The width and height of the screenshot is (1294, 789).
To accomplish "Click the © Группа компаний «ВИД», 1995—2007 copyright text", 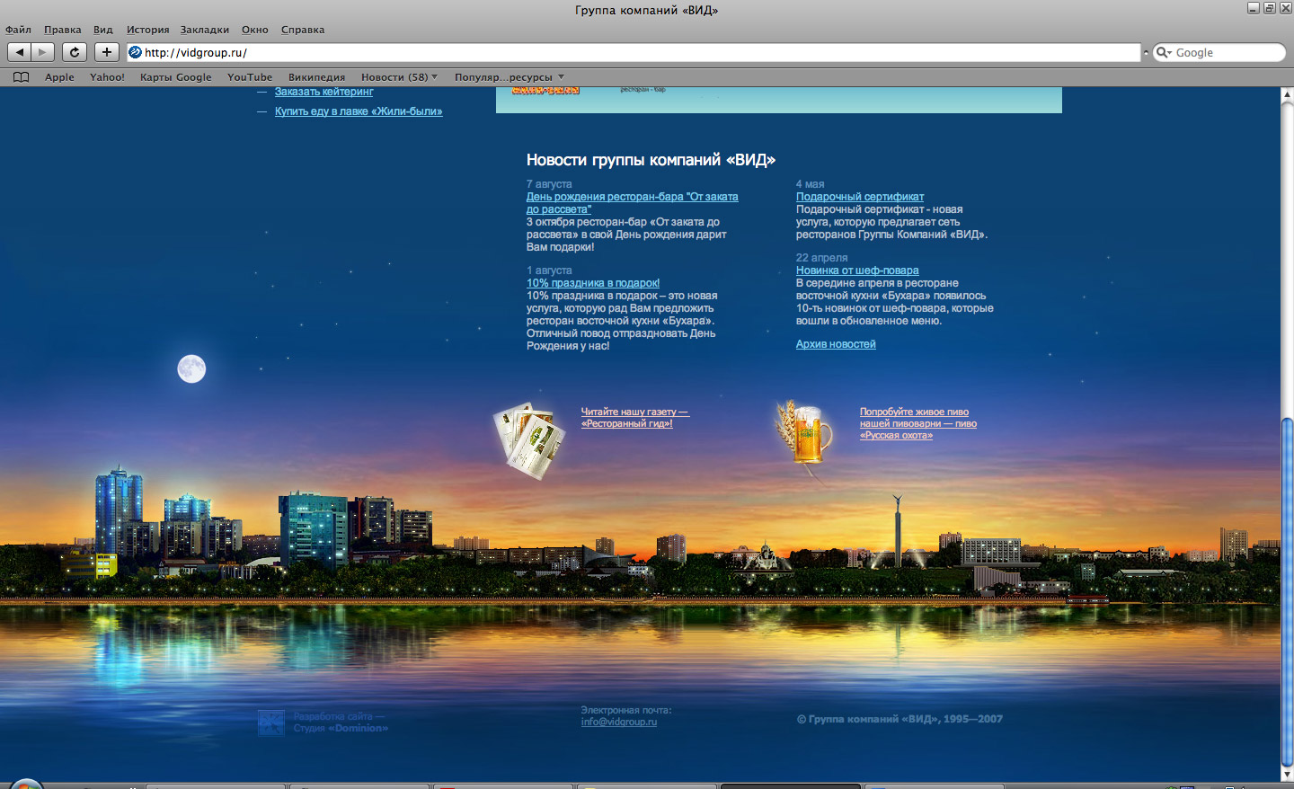I will [x=900, y=719].
